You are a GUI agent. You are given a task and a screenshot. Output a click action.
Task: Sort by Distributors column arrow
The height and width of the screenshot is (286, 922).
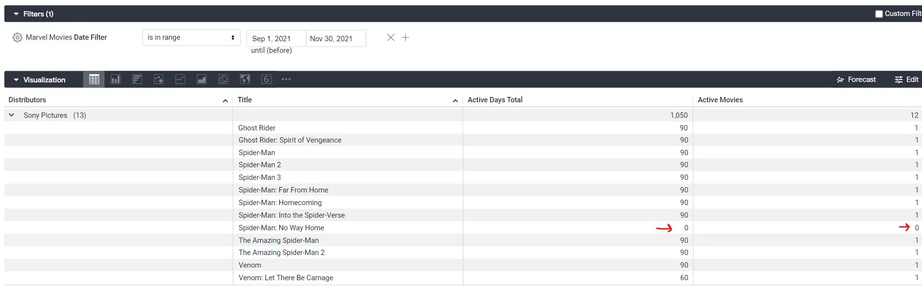click(225, 100)
